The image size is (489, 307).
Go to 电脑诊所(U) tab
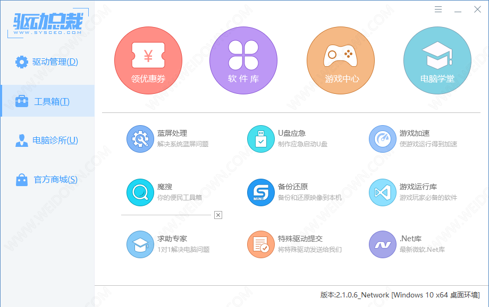47,141
